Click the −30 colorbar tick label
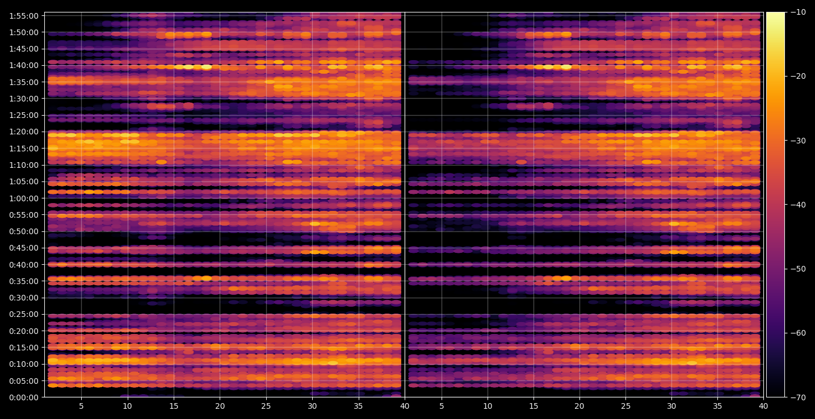 tap(797, 141)
